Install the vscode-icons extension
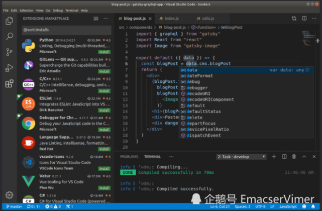322x211 pixels. 104,168
